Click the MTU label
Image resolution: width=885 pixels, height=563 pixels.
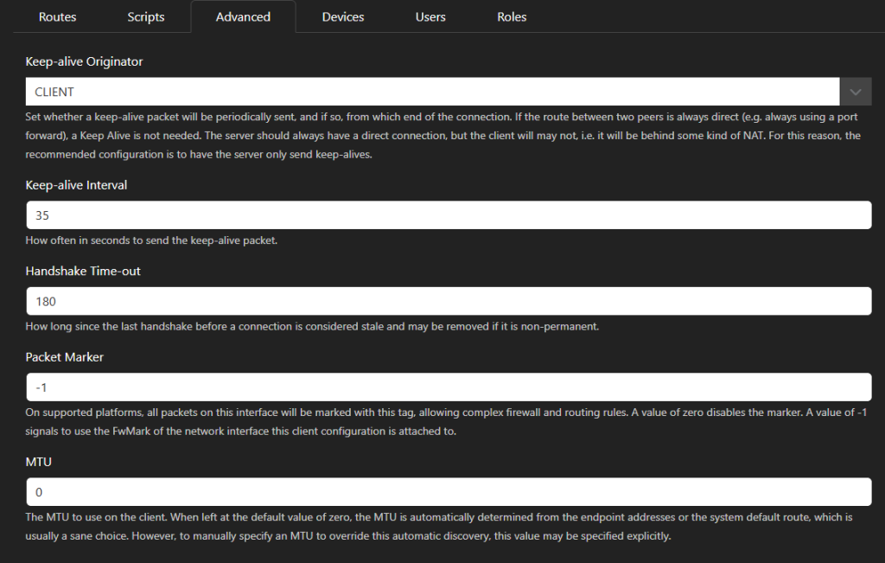coord(38,462)
